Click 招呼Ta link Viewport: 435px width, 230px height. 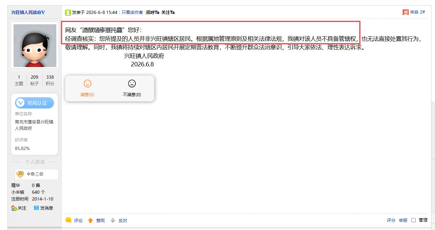pyautogui.click(x=153, y=12)
